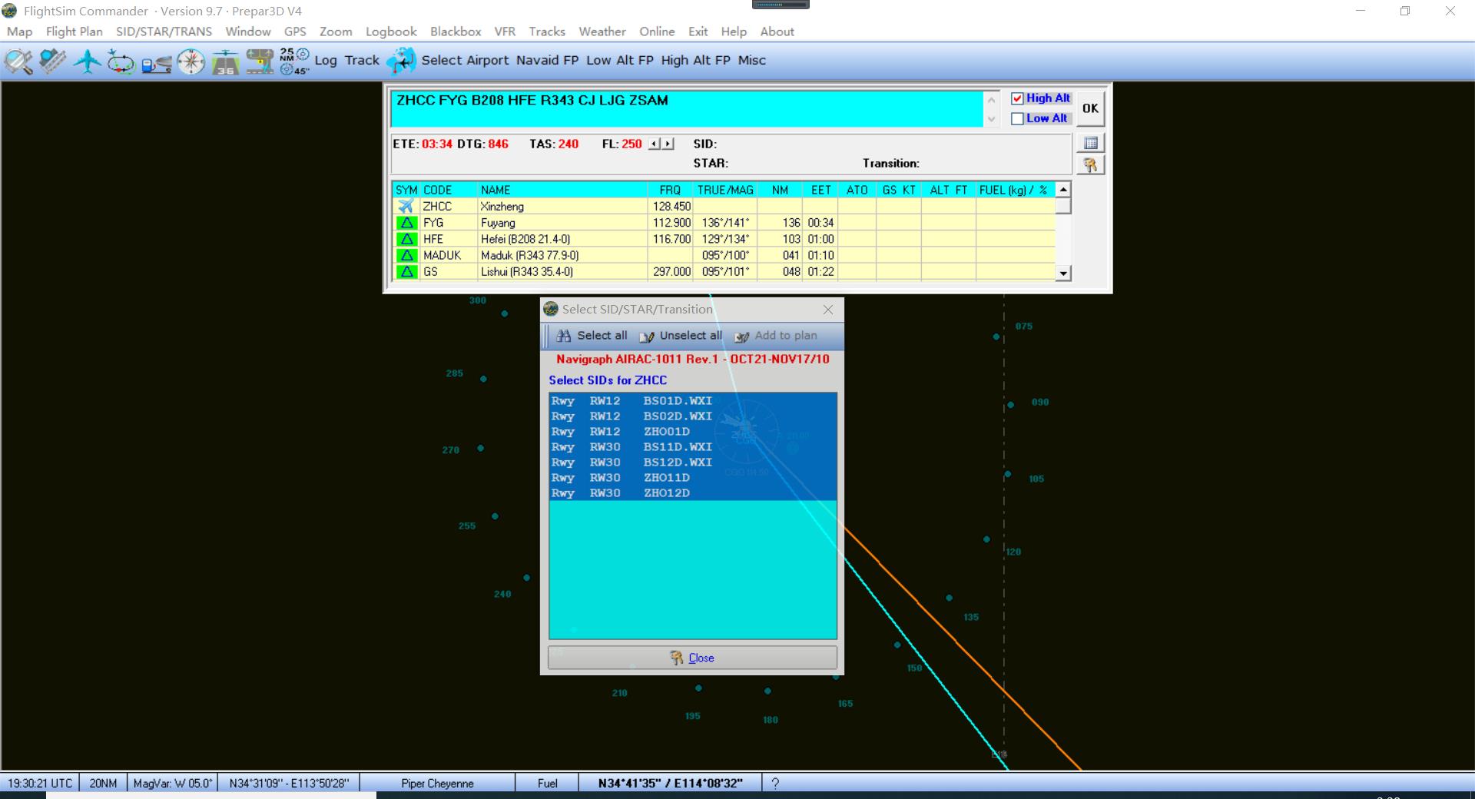
Task: Click the Fuel status bar entry
Action: click(548, 783)
